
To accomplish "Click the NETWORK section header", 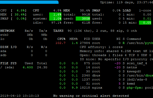I will coord(7,31).
